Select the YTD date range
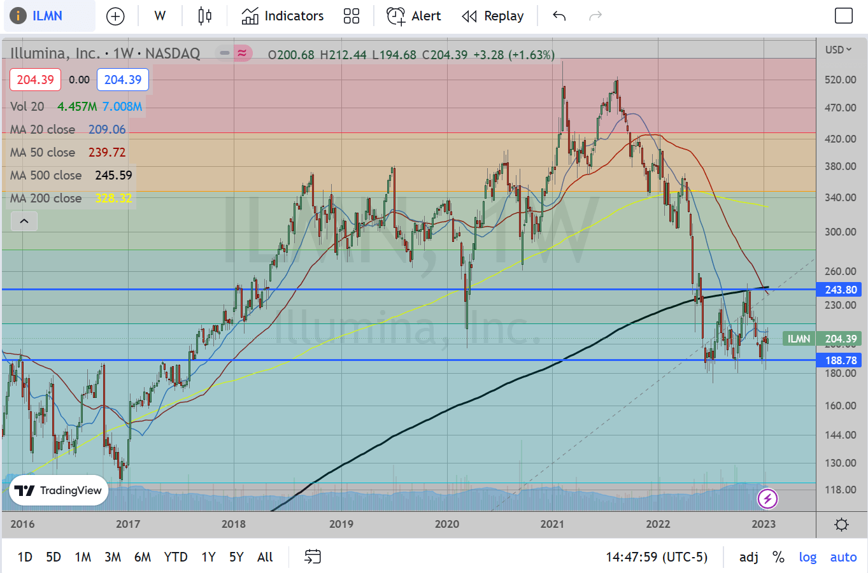 tap(176, 557)
